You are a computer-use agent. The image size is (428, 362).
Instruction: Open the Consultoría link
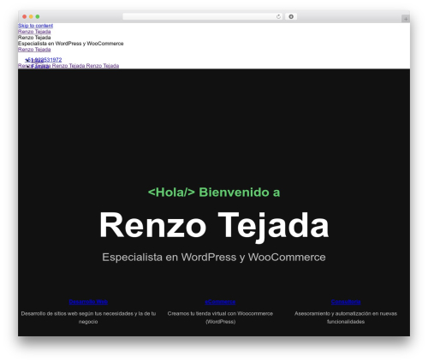pyautogui.click(x=346, y=301)
